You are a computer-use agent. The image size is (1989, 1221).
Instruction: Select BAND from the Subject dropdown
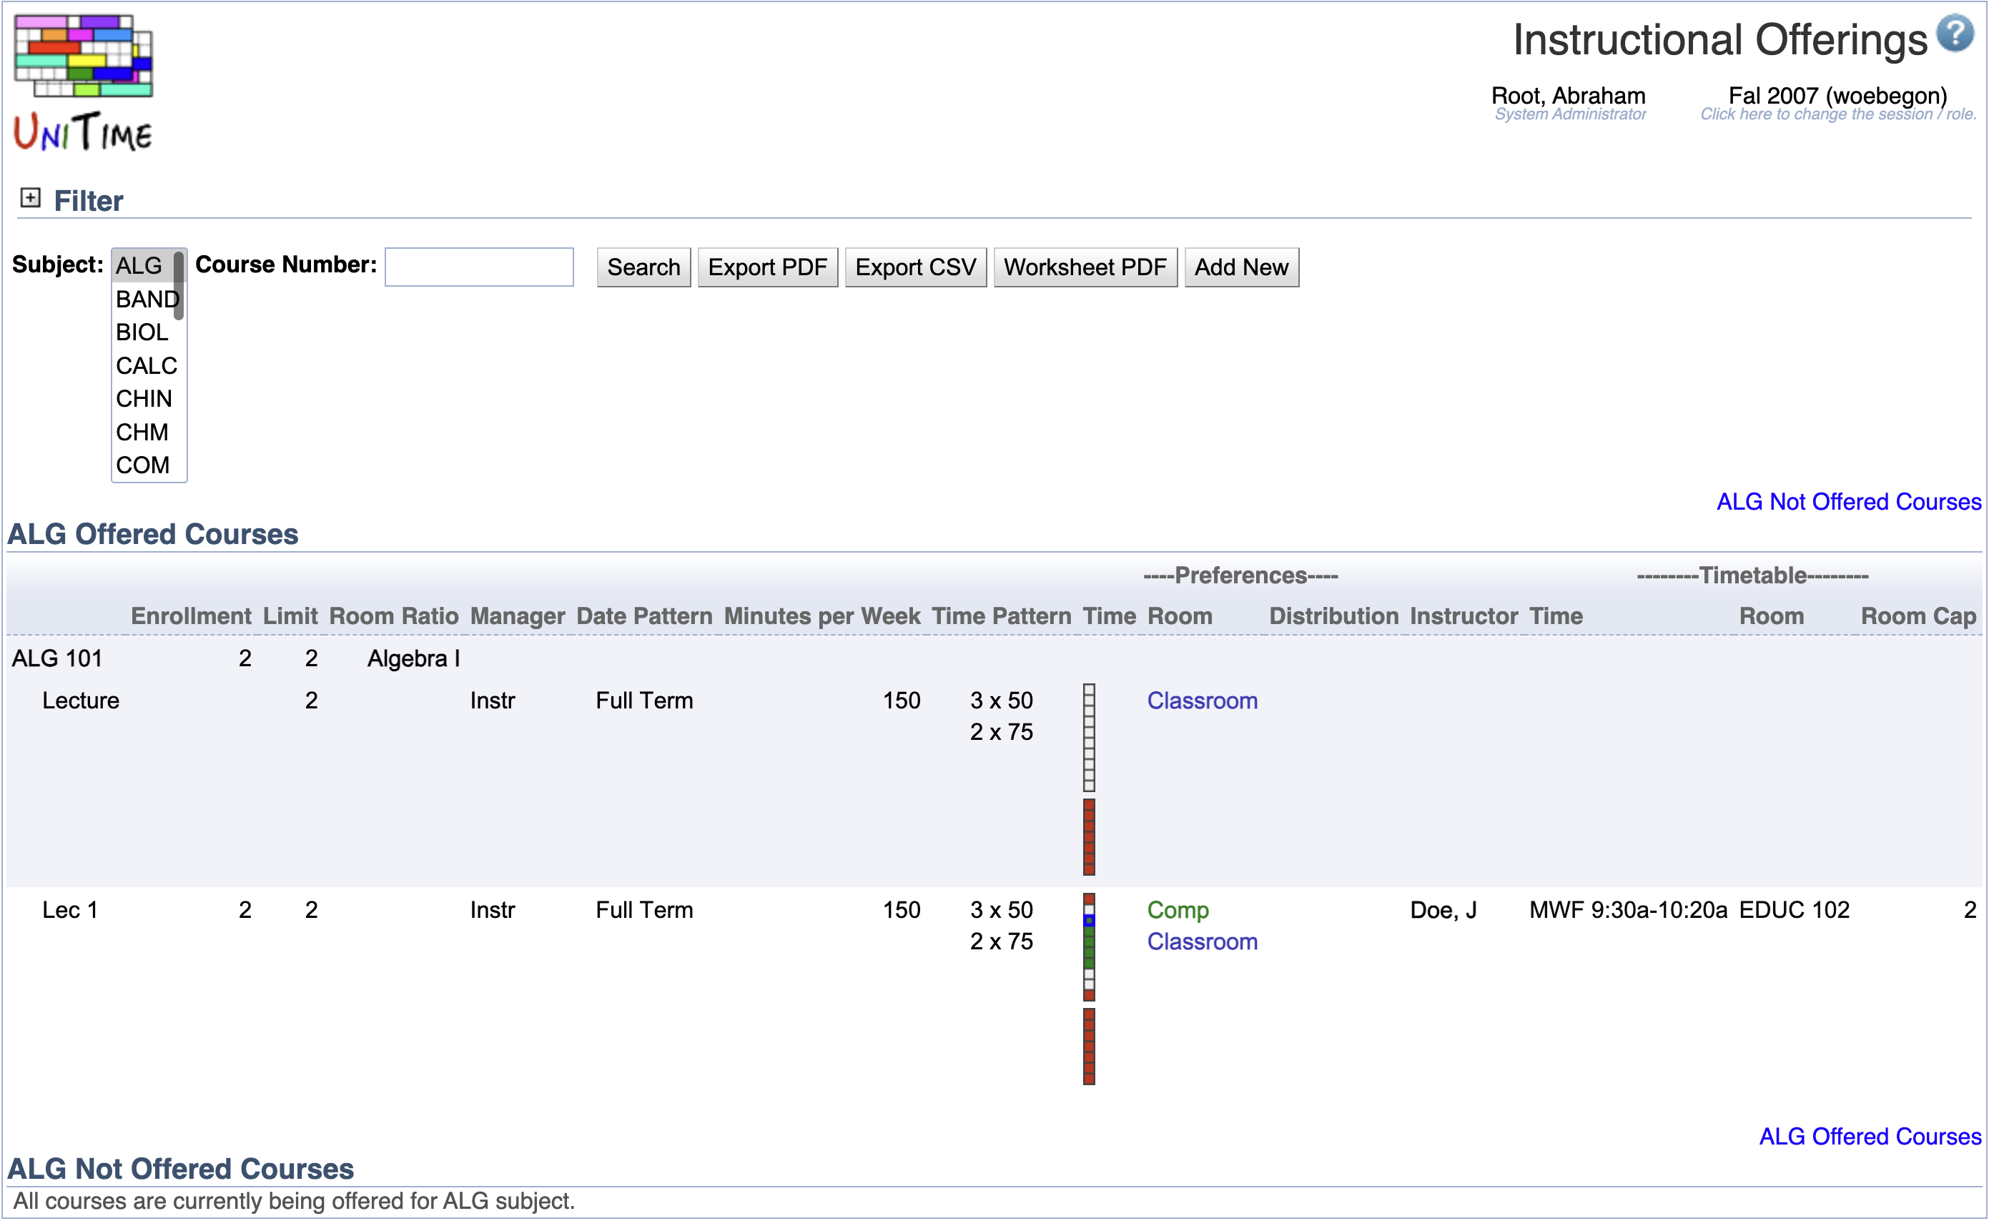point(142,300)
